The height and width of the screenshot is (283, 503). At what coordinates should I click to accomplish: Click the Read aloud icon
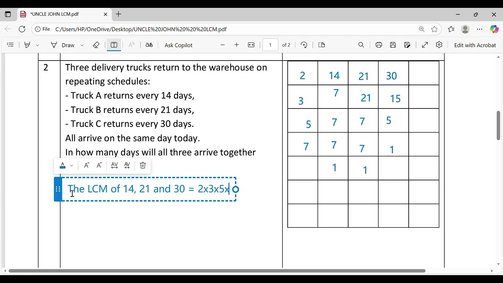[132, 45]
